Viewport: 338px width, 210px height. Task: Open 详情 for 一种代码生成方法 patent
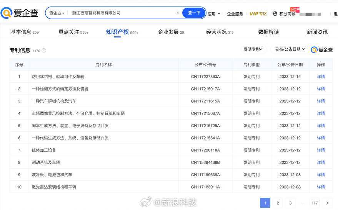[x=321, y=138]
